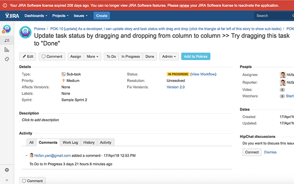
Task: Open the More dropdown
Action: pyautogui.click(x=92, y=57)
